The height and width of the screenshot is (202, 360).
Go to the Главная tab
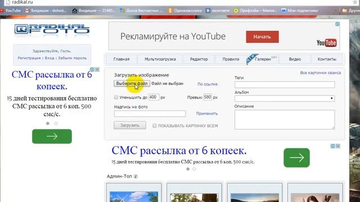[121, 59]
